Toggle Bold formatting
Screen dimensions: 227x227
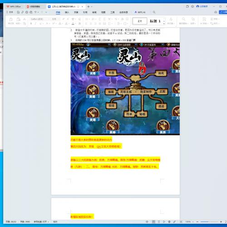point(31,24)
